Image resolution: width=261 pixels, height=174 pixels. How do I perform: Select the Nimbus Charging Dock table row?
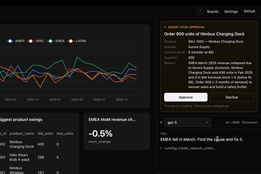[x=37, y=144]
